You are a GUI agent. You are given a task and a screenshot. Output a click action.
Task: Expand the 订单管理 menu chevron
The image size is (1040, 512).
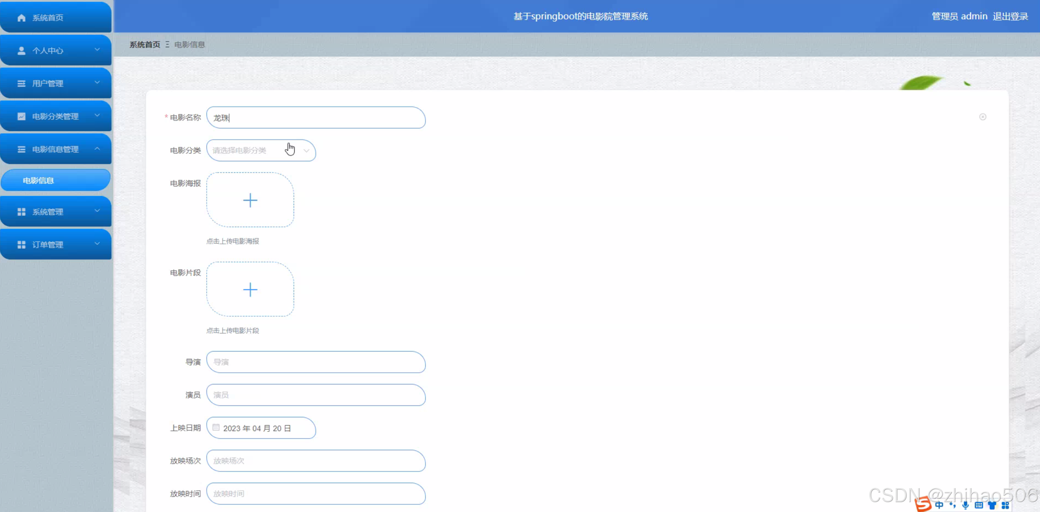[97, 244]
